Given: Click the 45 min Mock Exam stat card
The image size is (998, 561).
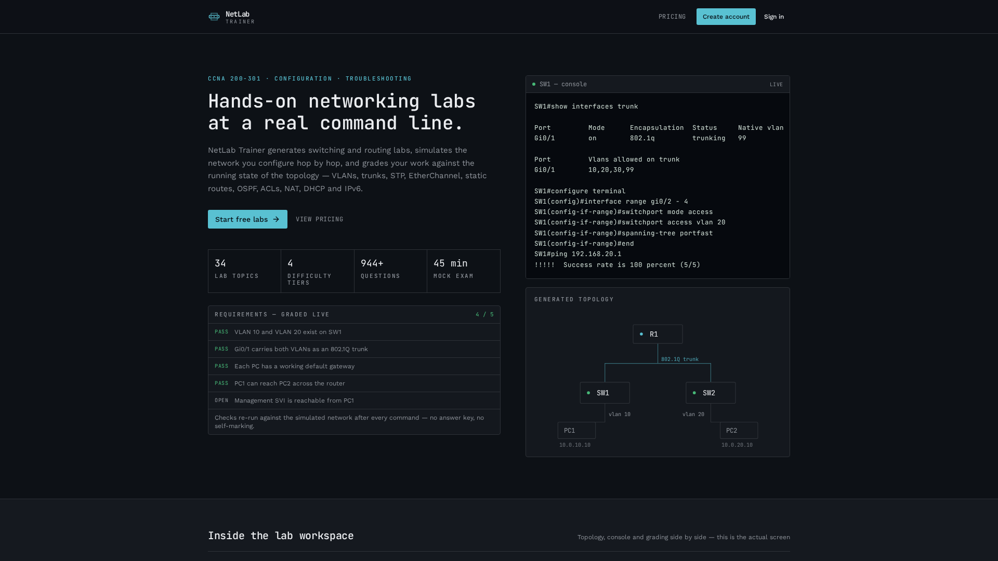Looking at the screenshot, I should point(464,271).
